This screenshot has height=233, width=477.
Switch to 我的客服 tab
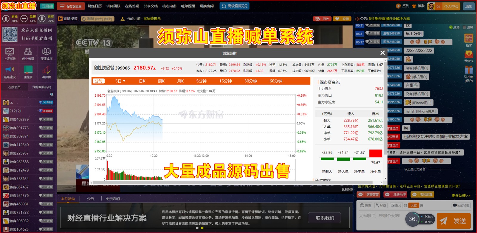(x=41, y=87)
